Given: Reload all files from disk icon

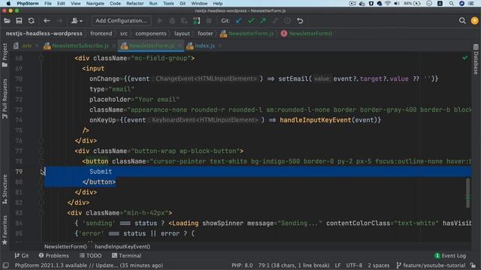Looking at the screenshot, I should (x=32, y=21).
